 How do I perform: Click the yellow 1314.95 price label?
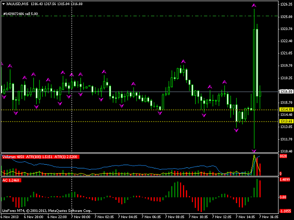point(286,110)
